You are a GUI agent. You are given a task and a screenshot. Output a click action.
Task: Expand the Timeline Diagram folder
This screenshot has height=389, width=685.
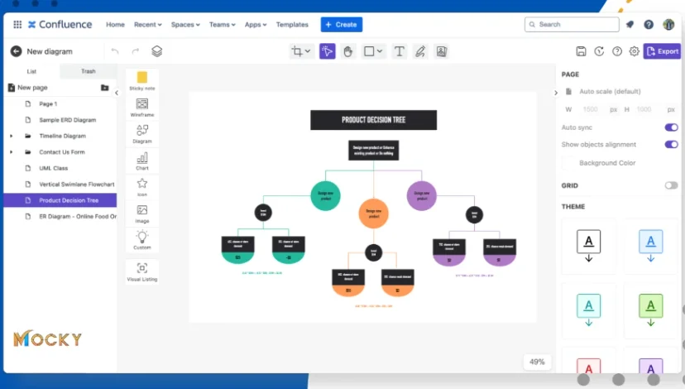(12, 136)
